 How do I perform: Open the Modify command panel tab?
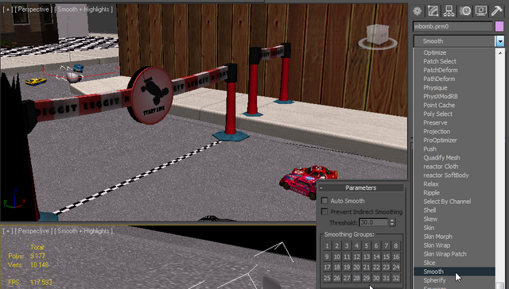tap(433, 11)
